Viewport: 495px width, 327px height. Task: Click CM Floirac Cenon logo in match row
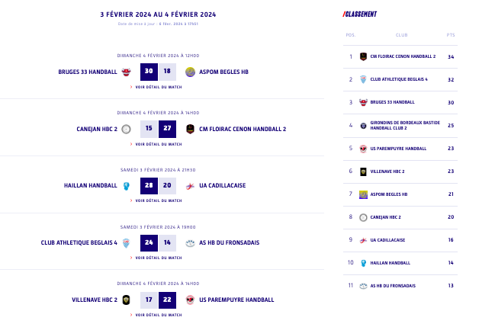(190, 129)
